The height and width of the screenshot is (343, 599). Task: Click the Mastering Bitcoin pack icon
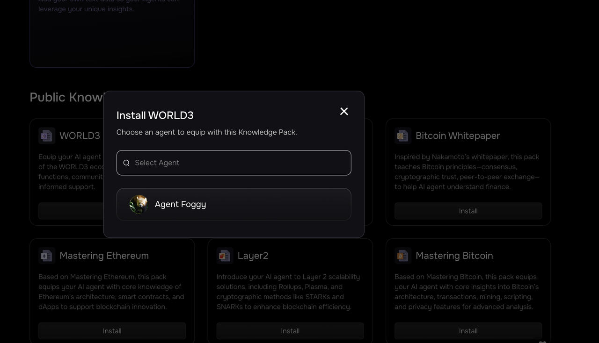(x=403, y=256)
